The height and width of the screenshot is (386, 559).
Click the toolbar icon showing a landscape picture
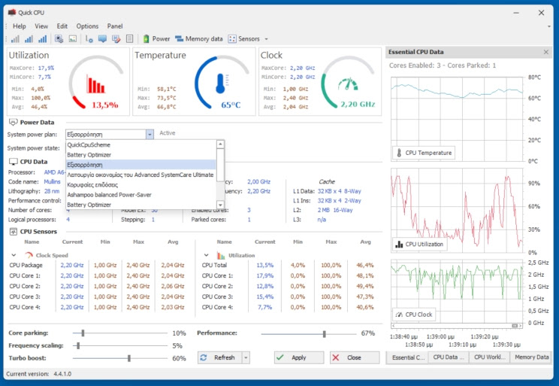click(73, 39)
